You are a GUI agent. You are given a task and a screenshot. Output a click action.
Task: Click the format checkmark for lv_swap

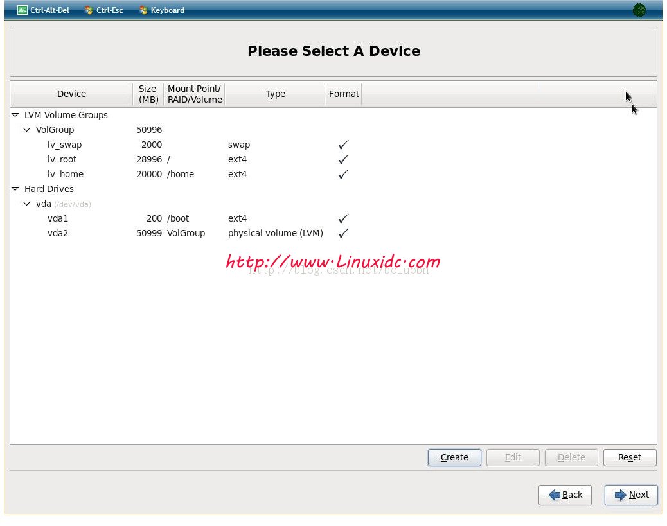click(343, 145)
